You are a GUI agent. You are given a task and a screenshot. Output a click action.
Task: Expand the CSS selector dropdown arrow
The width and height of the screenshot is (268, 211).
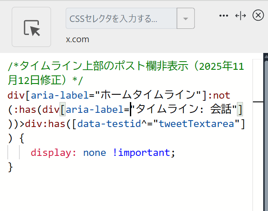click(x=186, y=19)
